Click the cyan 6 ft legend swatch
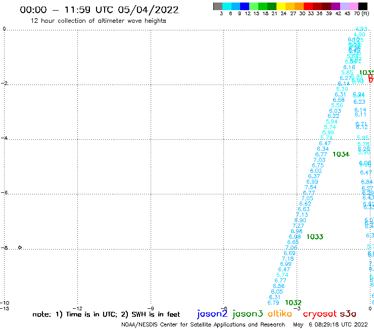Viewport: 374px width, 329px height. point(227,6)
